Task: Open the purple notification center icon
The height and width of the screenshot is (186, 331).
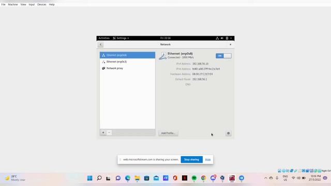Action: pyautogui.click(x=325, y=178)
